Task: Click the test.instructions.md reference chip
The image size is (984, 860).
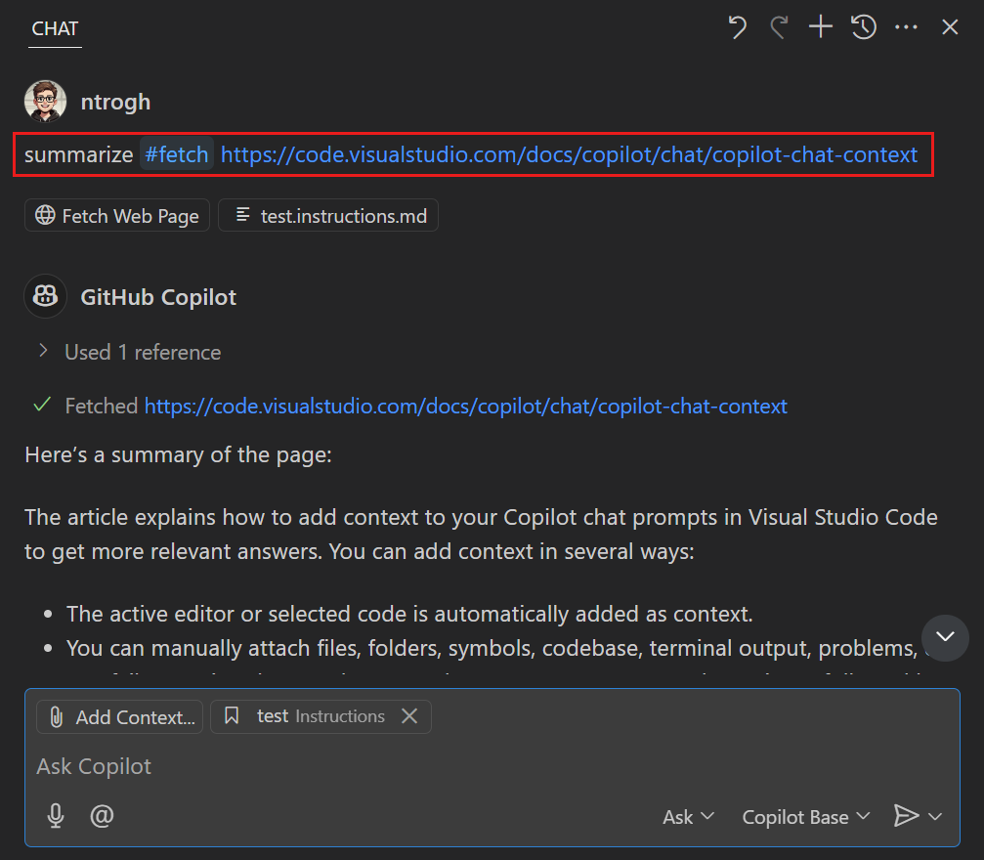Action: tap(328, 216)
